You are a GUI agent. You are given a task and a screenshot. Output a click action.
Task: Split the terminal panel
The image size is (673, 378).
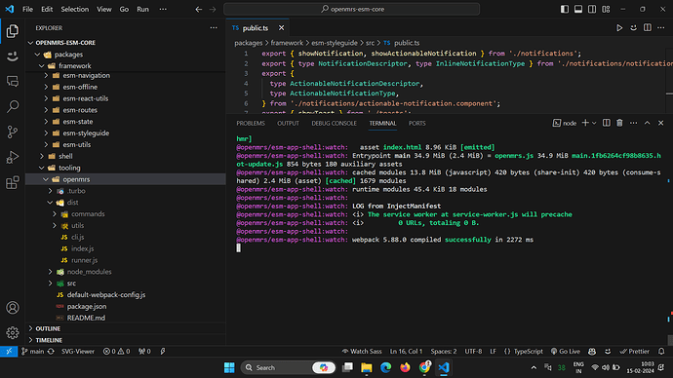tap(606, 123)
